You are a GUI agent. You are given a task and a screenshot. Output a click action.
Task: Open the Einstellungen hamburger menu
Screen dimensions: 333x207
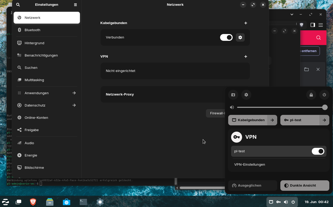[x=75, y=5]
